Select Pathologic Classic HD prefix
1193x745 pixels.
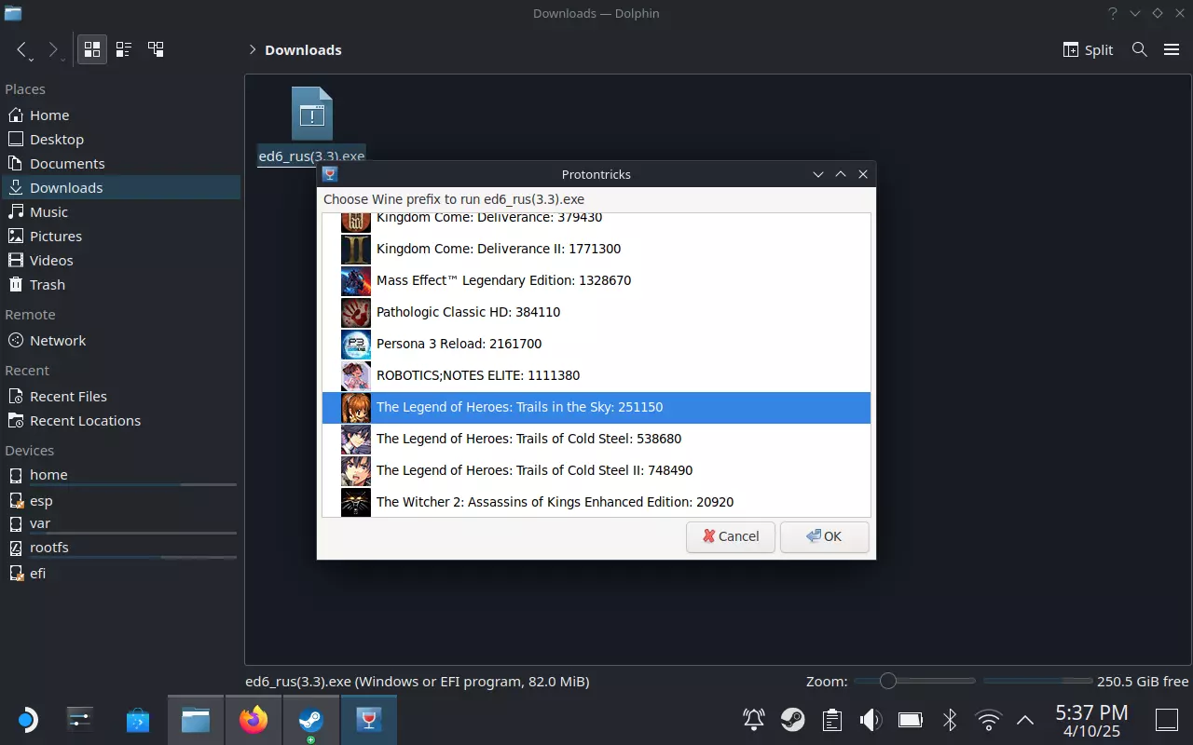coord(596,312)
